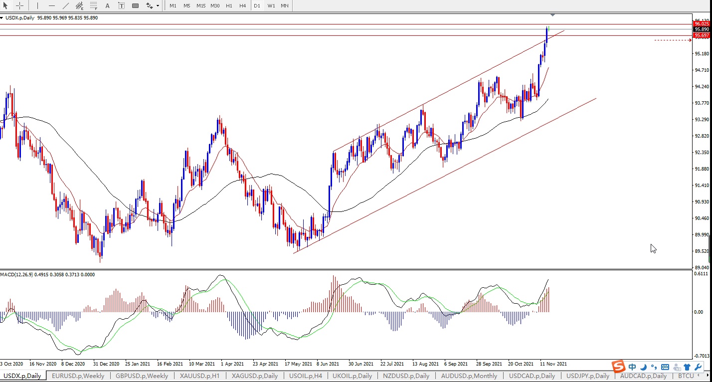
Task: Open the USDX.p,Daily chart tab
Action: pyautogui.click(x=22, y=376)
